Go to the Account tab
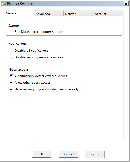This screenshot has width=130, height=162. click(x=108, y=14)
